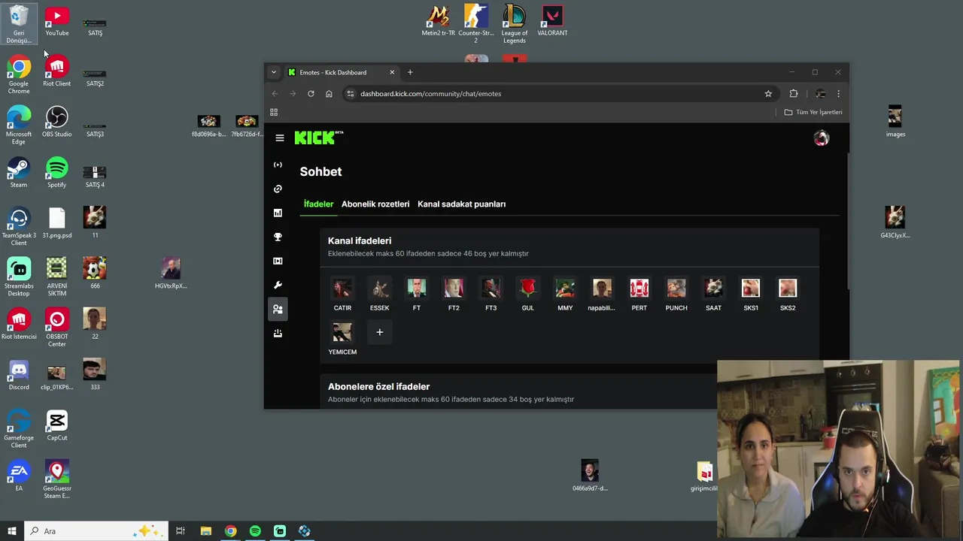This screenshot has height=541, width=963.
Task: Select the CapCut desktop icon
Action: click(x=56, y=425)
